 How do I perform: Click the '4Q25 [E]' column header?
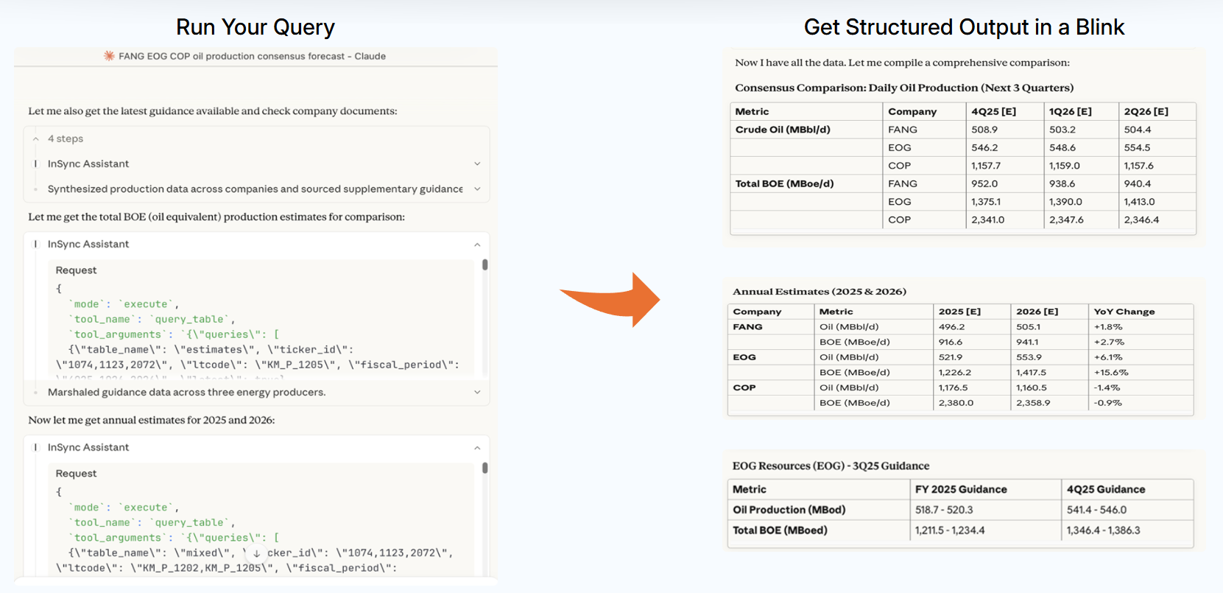click(x=993, y=112)
